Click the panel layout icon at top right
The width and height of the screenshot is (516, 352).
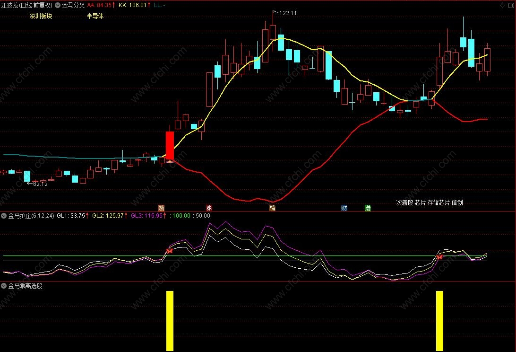point(512,5)
